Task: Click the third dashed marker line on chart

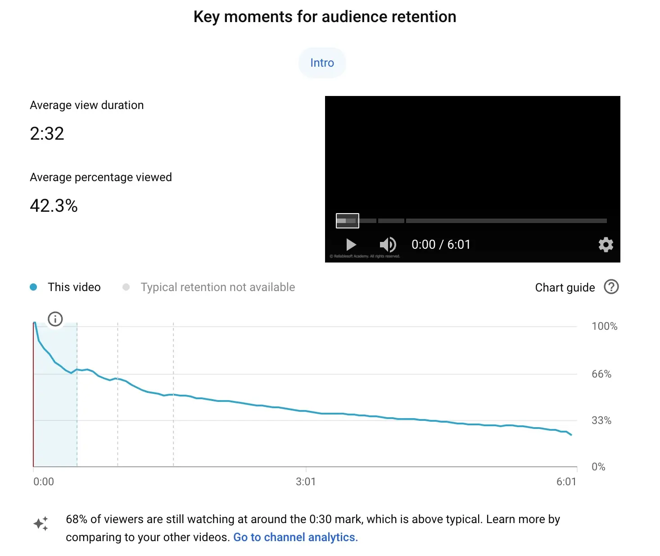Action: point(173,433)
